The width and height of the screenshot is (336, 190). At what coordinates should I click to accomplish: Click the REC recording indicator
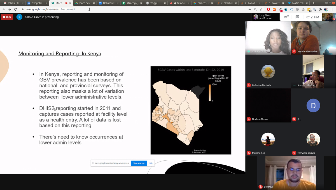(6, 17)
